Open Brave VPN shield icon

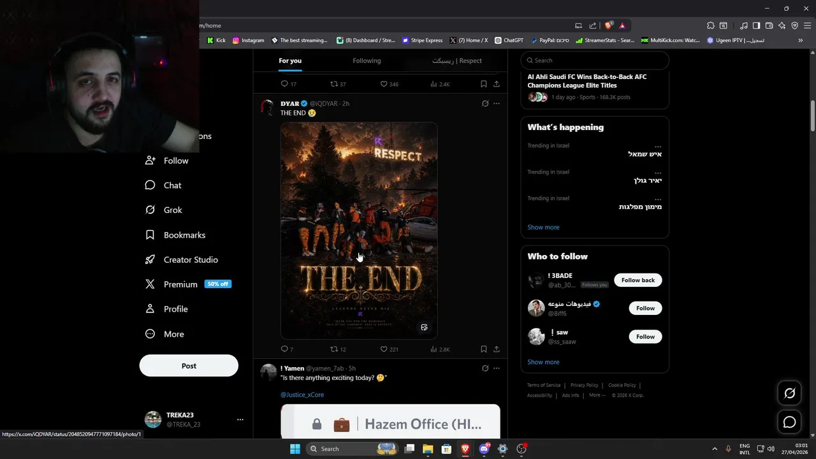[795, 25]
